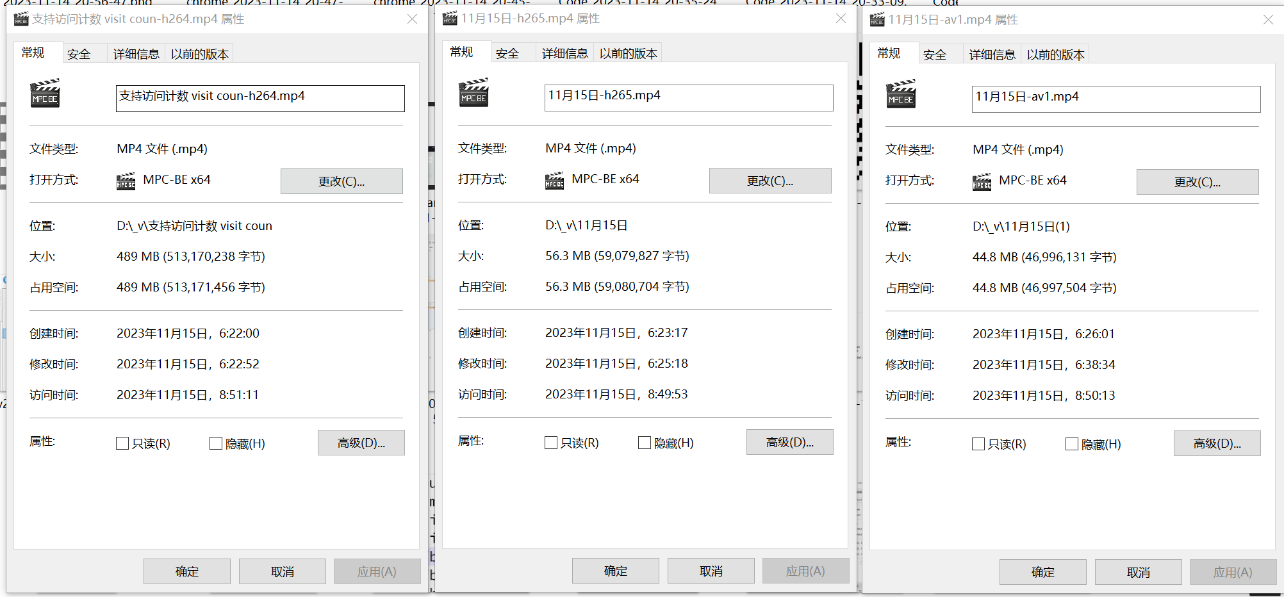Click 取消 in the h264 properties dialog

click(x=282, y=571)
